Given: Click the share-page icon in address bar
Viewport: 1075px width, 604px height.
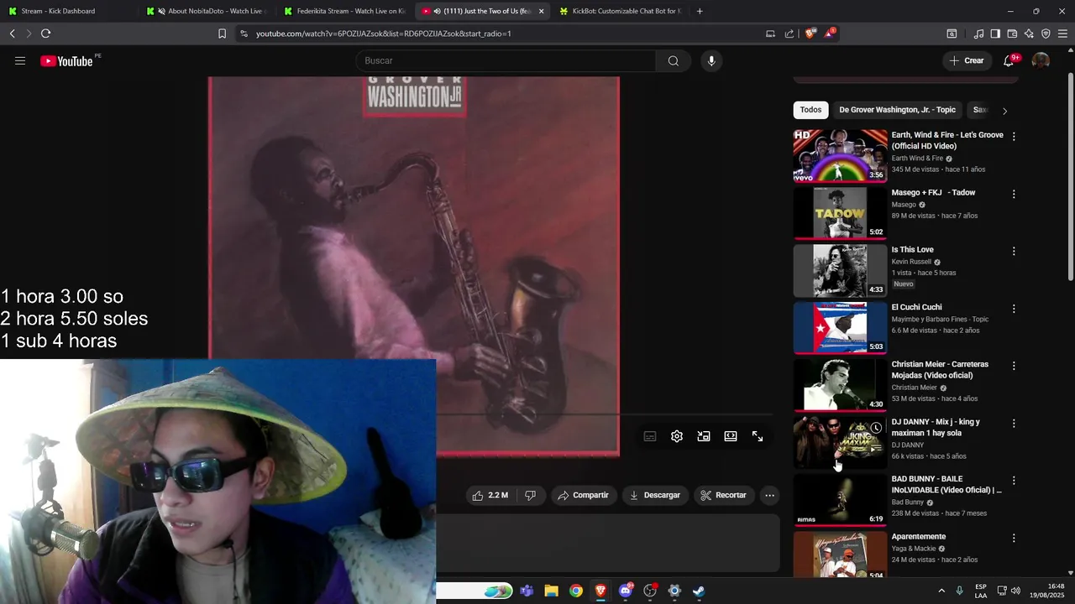Looking at the screenshot, I should [x=789, y=34].
